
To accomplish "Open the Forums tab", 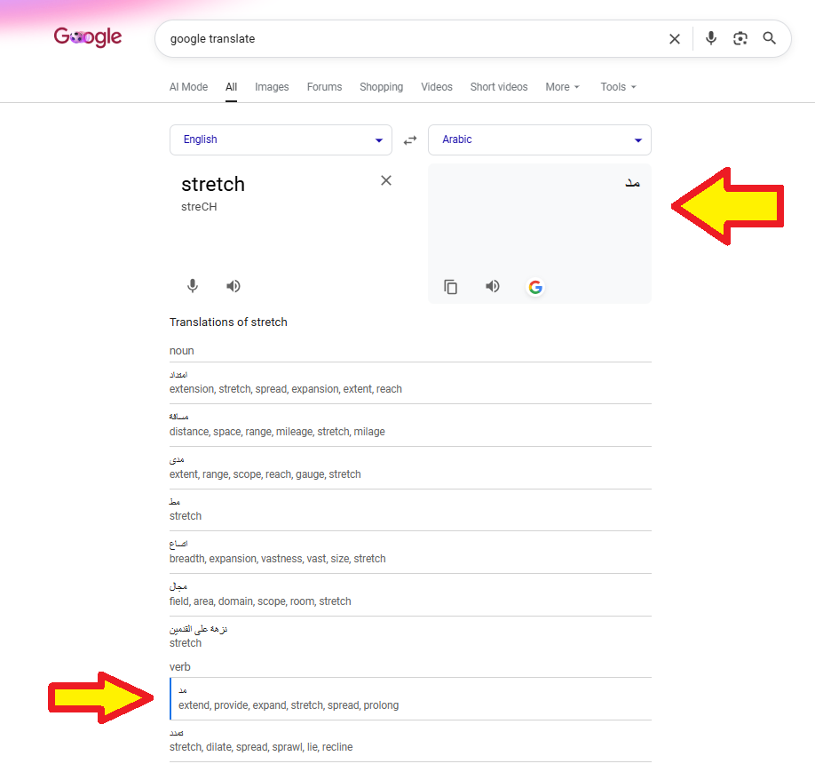I will [324, 87].
